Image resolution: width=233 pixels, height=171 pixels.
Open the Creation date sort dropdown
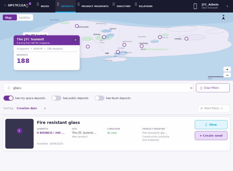[31, 108]
